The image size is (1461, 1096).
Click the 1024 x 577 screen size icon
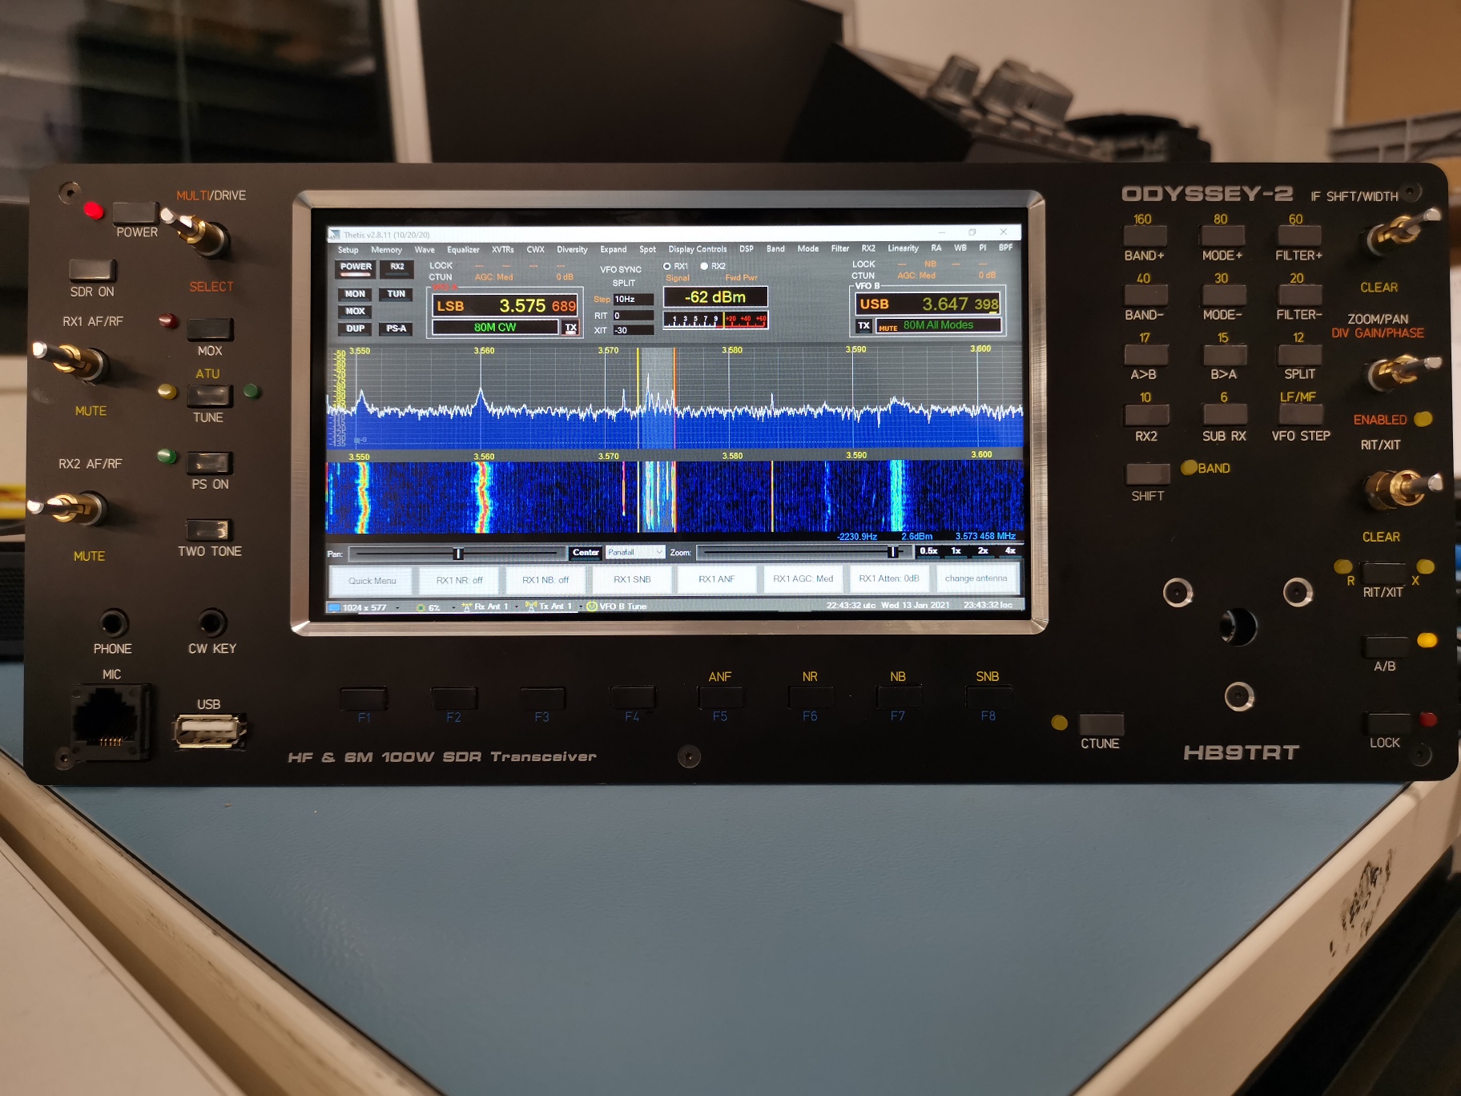pyautogui.click(x=335, y=607)
